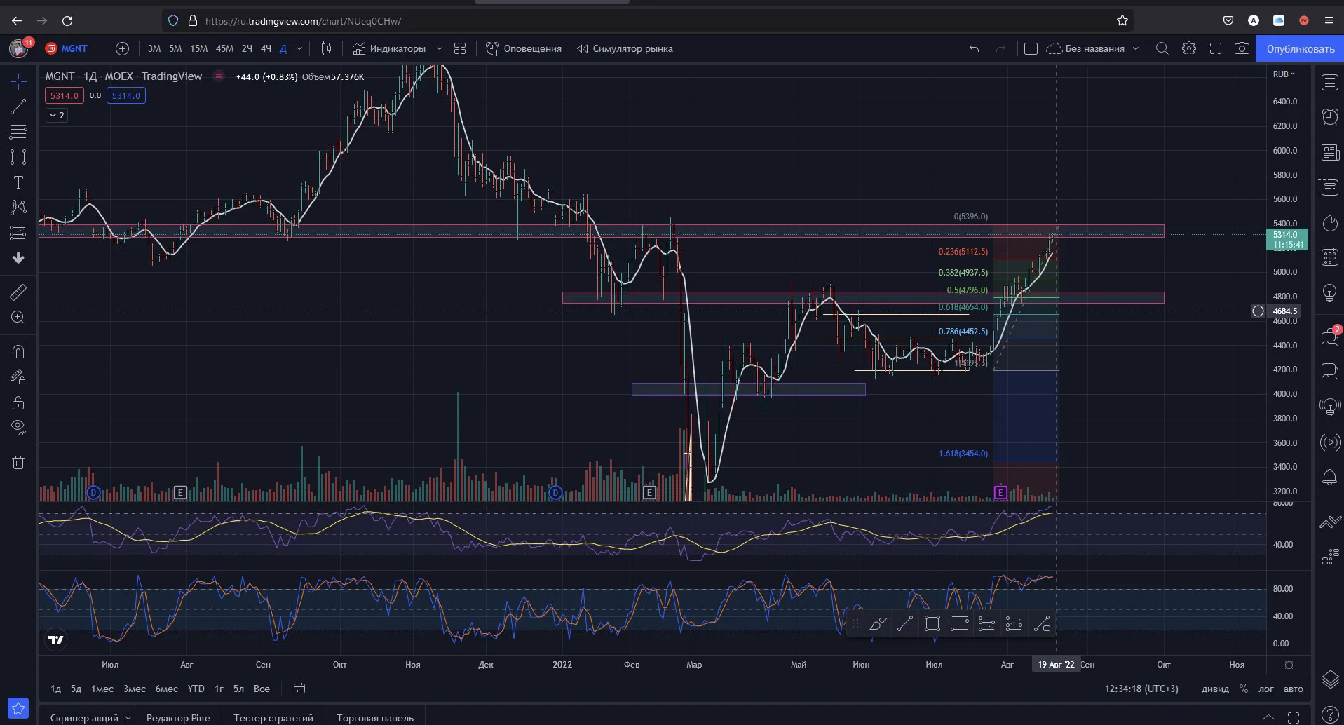
Task: Open the Редактор Pine tab
Action: click(178, 718)
